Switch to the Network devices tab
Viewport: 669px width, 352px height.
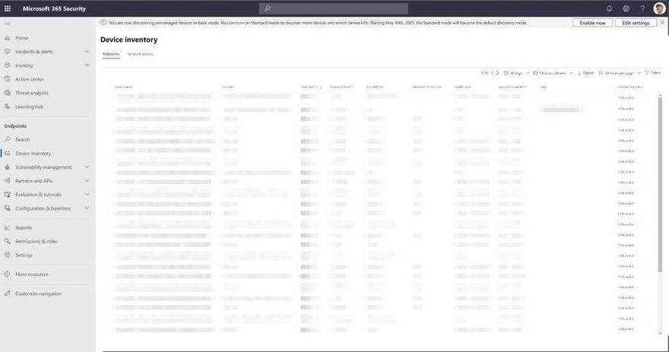tap(141, 54)
